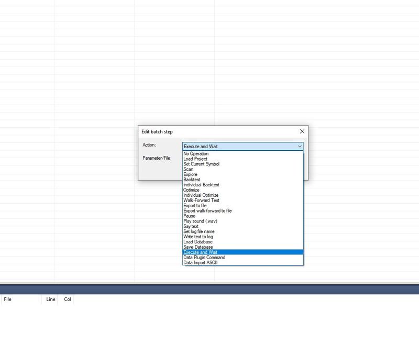Select Individual Optimize option

(x=243, y=195)
